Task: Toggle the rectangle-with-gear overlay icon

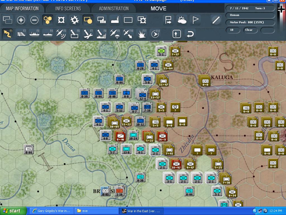Action: coord(142,20)
